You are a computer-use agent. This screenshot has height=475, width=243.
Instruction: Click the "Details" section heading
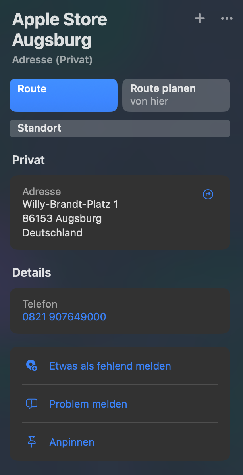[x=32, y=273]
